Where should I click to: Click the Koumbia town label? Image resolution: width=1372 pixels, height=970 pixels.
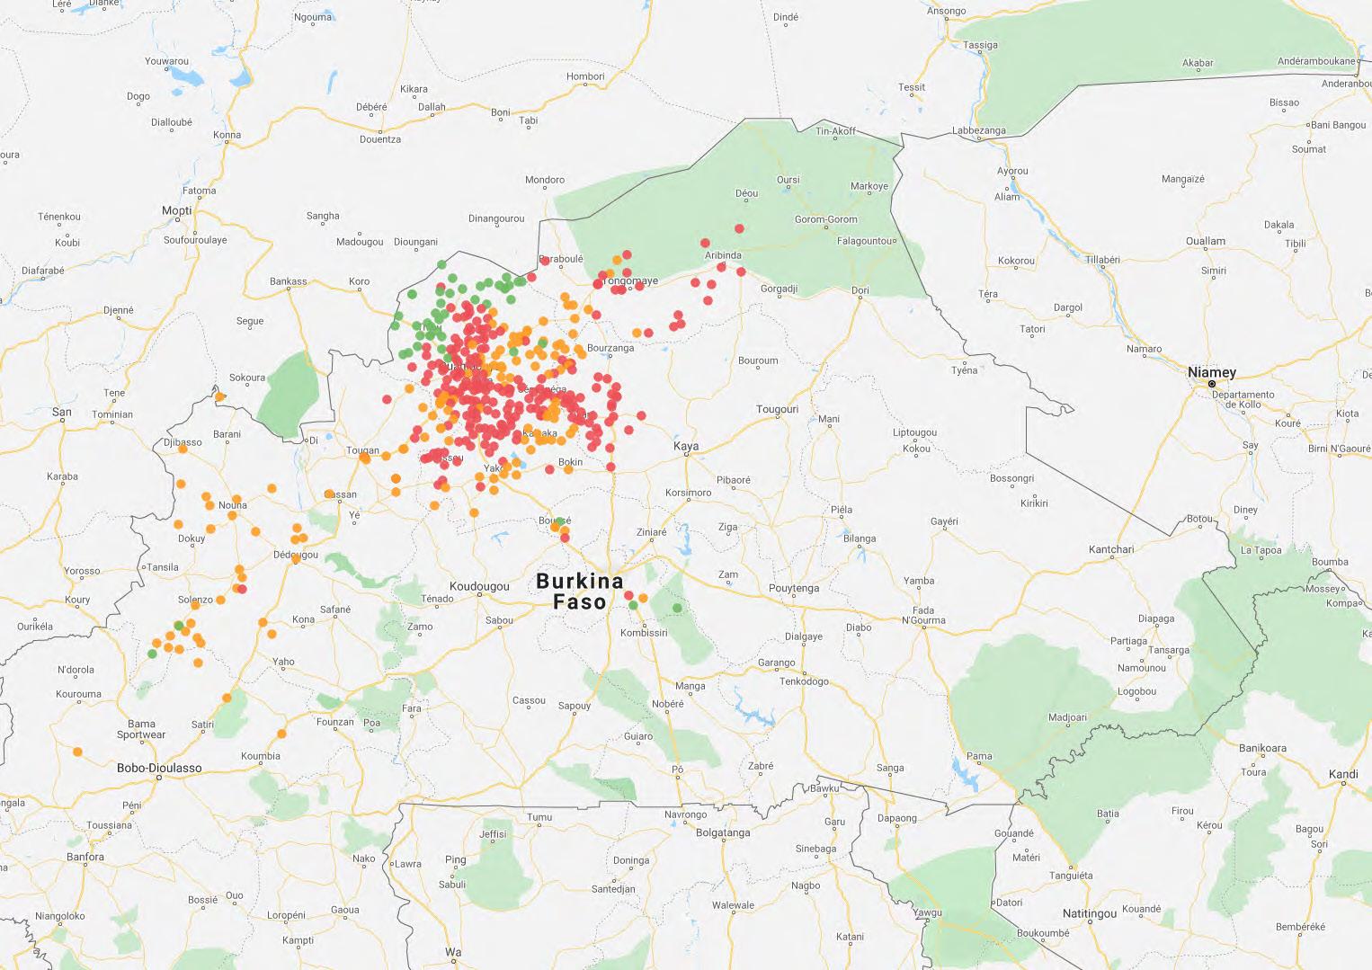point(261,756)
